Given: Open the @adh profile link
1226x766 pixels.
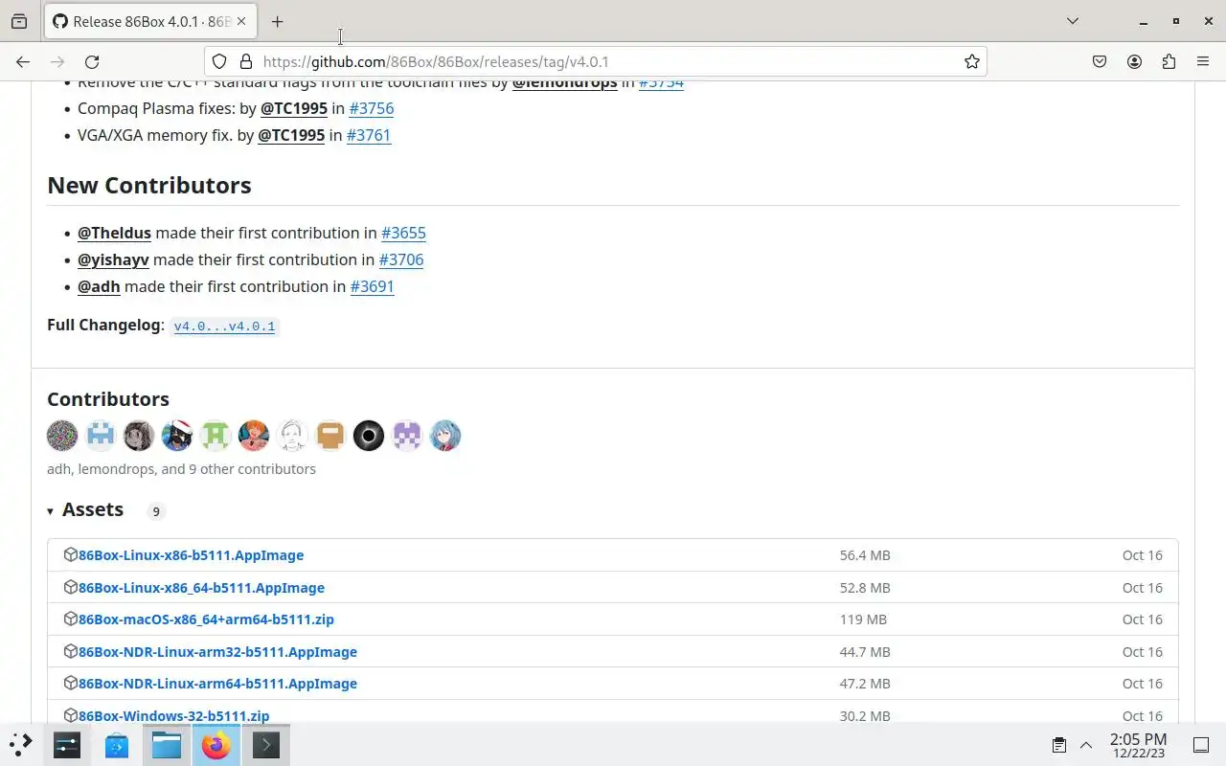Looking at the screenshot, I should (99, 286).
